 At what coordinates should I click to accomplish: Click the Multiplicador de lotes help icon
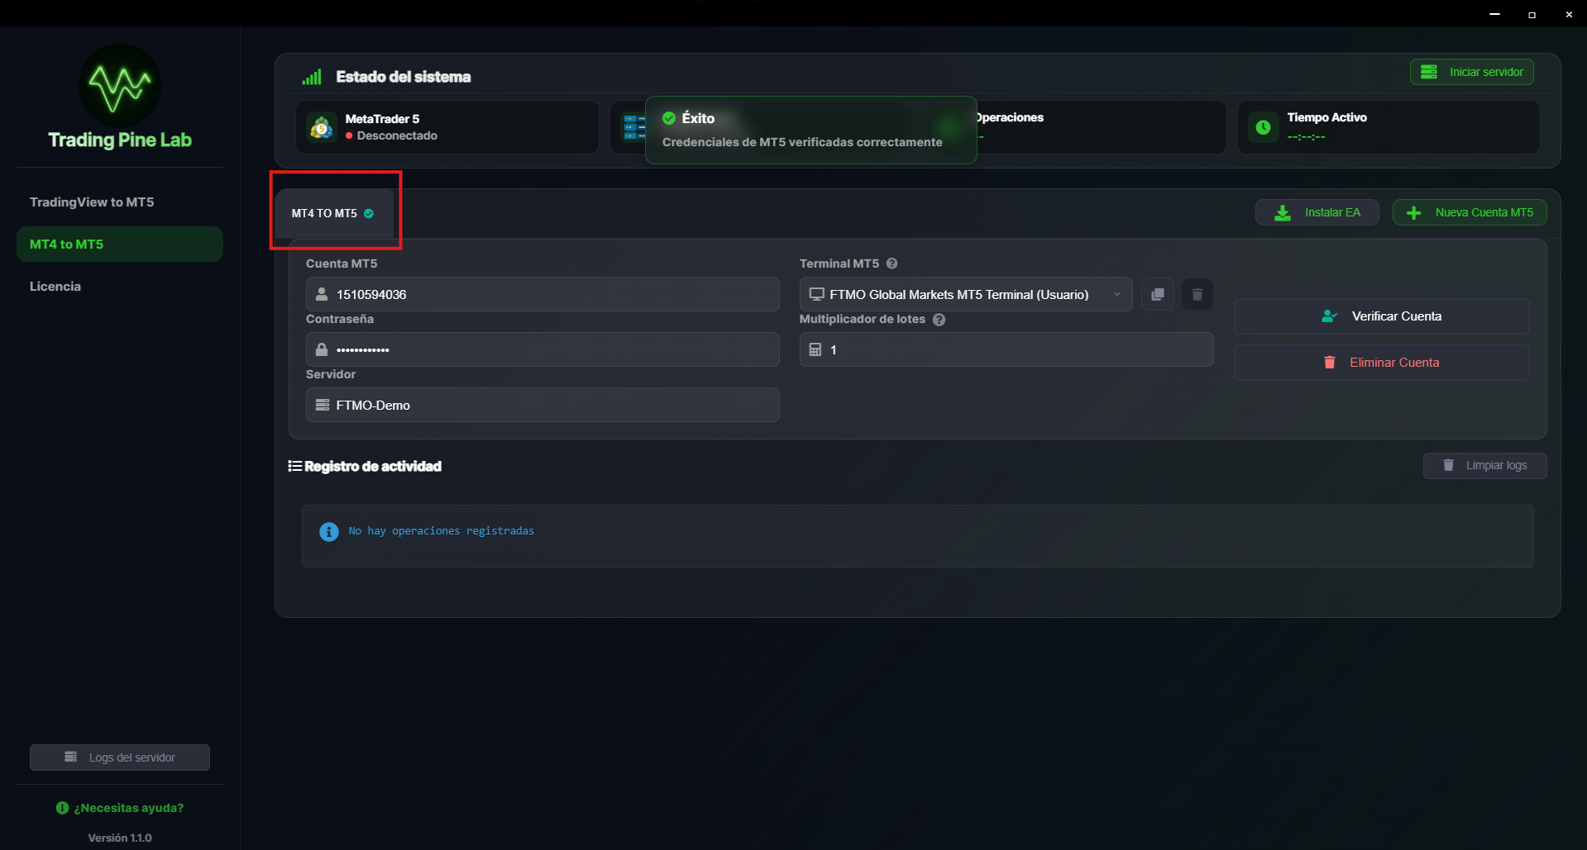(939, 320)
